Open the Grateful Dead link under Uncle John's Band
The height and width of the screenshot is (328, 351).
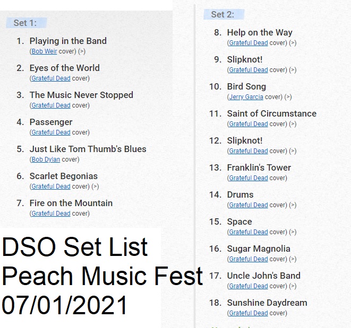(249, 286)
